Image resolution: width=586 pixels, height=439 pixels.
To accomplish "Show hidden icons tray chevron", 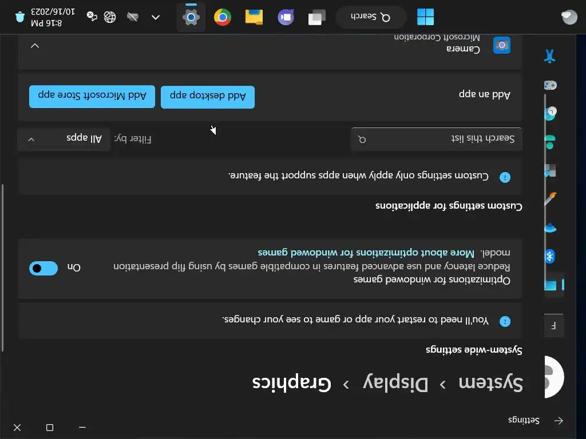I will pos(156,17).
